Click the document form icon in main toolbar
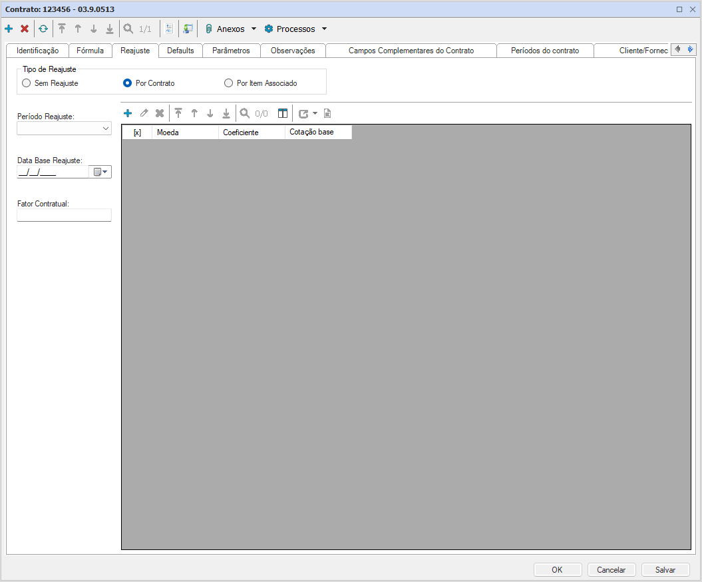702x582 pixels. [x=169, y=29]
